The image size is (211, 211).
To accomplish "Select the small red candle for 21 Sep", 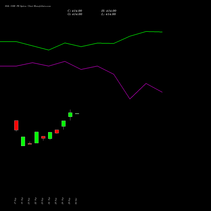I will 30,144.
